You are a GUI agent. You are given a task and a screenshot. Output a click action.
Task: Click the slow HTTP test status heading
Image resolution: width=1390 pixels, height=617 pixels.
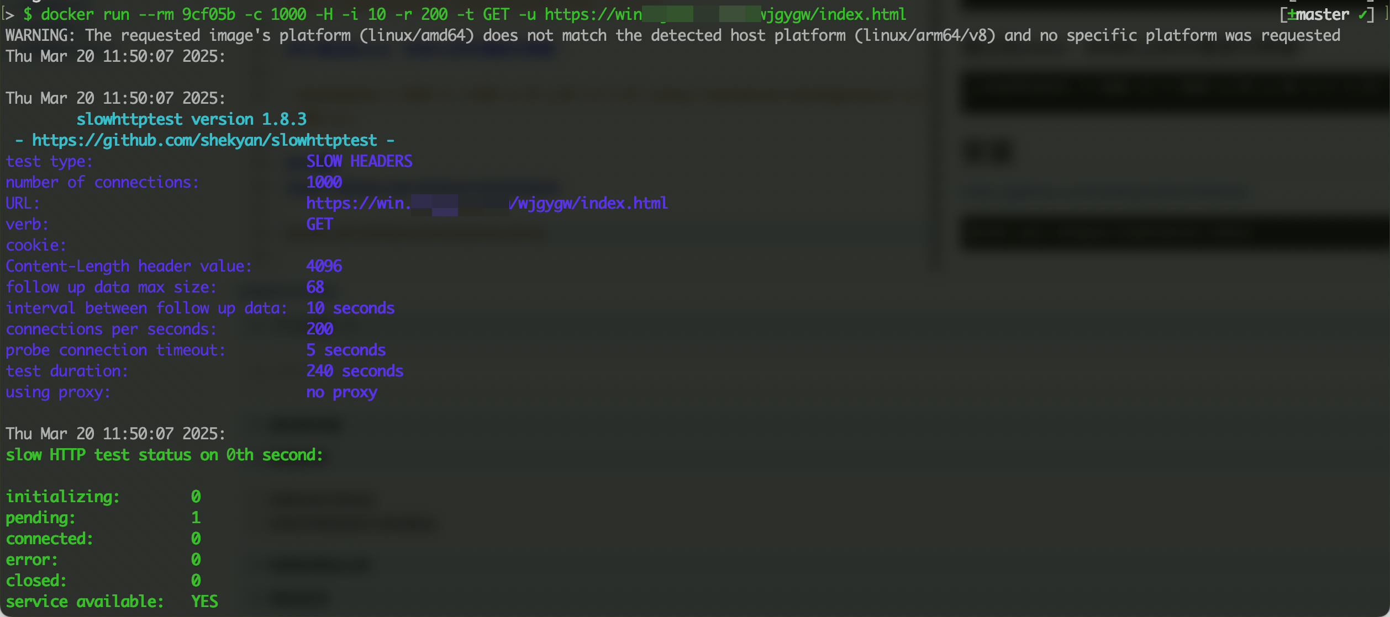pyautogui.click(x=164, y=455)
